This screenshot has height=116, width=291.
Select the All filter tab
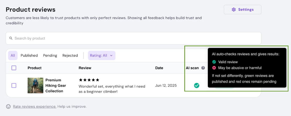point(13,55)
